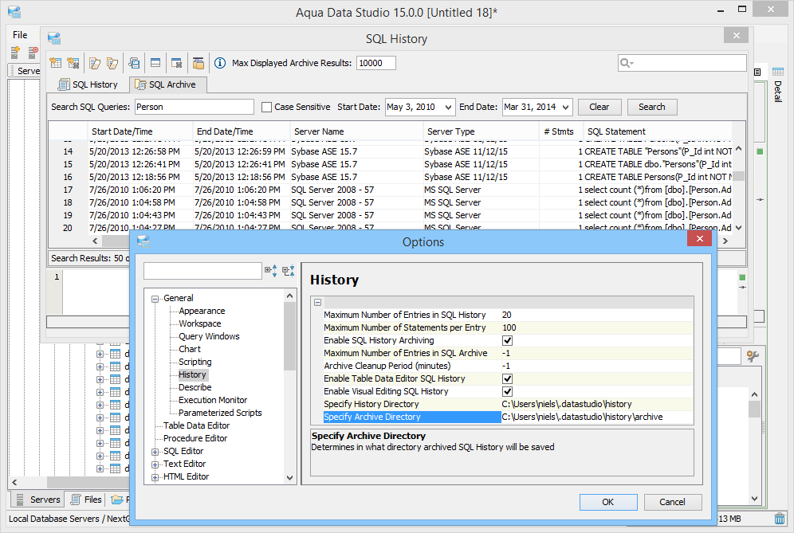Click the magnifier icon in the SQL History search box
Image resolution: width=794 pixels, height=533 pixels.
pos(627,63)
